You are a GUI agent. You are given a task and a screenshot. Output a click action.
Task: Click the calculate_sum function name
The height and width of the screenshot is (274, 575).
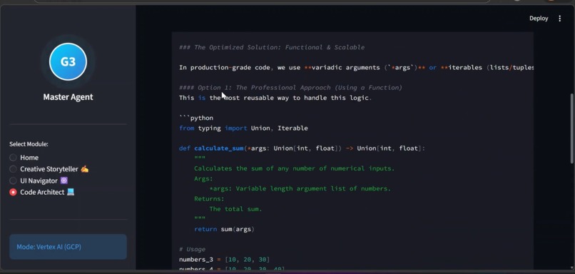click(x=219, y=148)
